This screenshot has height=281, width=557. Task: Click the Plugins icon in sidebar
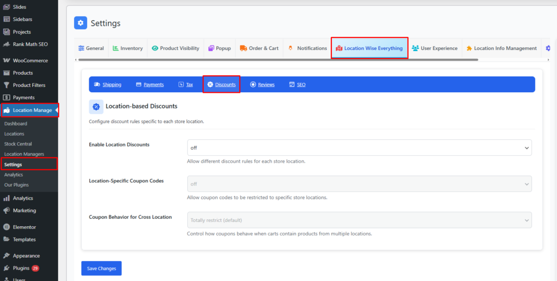(x=7, y=268)
